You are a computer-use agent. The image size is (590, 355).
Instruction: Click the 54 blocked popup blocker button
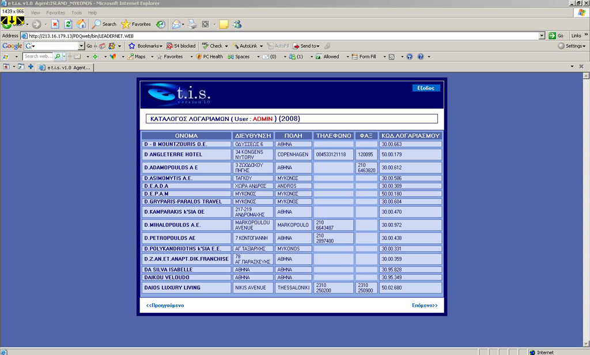pyautogui.click(x=181, y=46)
